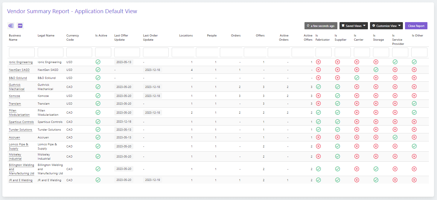This screenshot has height=200, width=437.
Task: Click NextGen SAGD last order date 2023-12-18
Action: pyautogui.click(x=153, y=70)
